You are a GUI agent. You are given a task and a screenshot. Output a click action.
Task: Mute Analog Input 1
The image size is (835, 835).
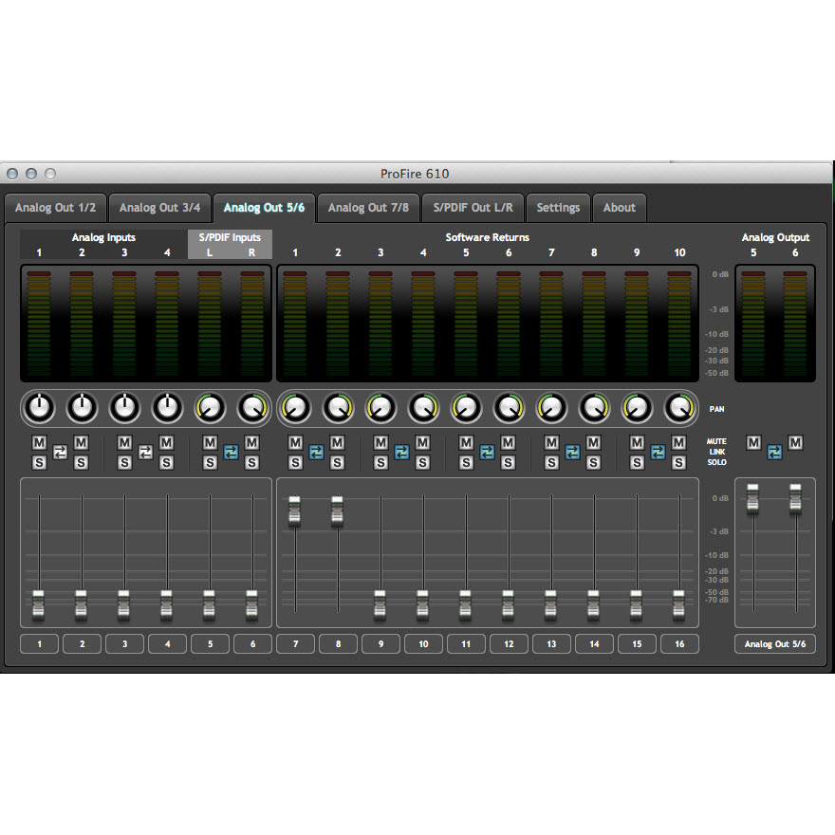coord(40,442)
